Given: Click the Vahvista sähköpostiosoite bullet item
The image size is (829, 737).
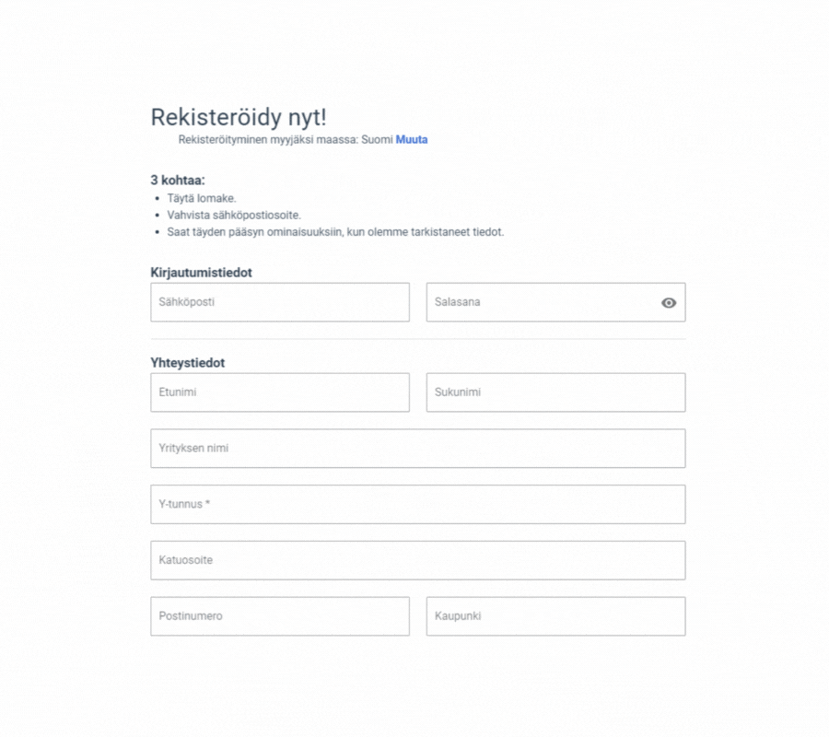Looking at the screenshot, I should point(234,216).
